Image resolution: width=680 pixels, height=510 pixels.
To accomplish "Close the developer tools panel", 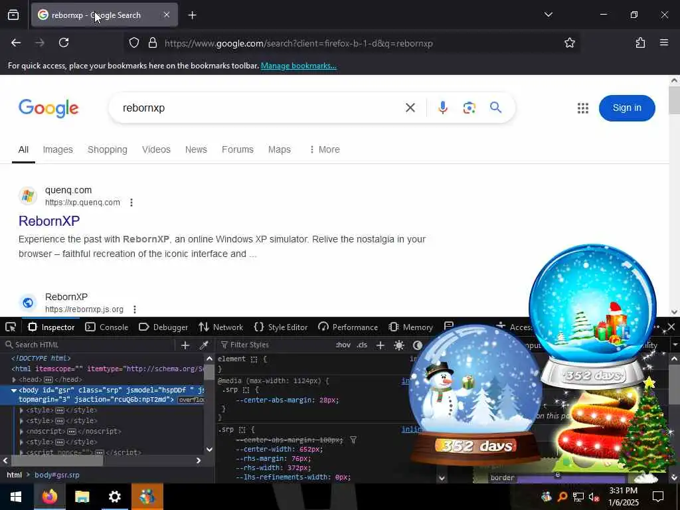I will (x=671, y=327).
